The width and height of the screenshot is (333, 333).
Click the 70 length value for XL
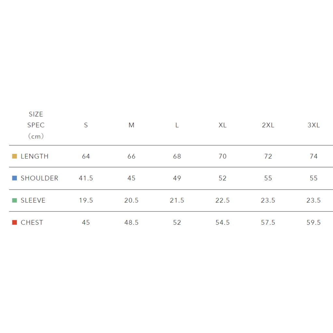pos(222,156)
